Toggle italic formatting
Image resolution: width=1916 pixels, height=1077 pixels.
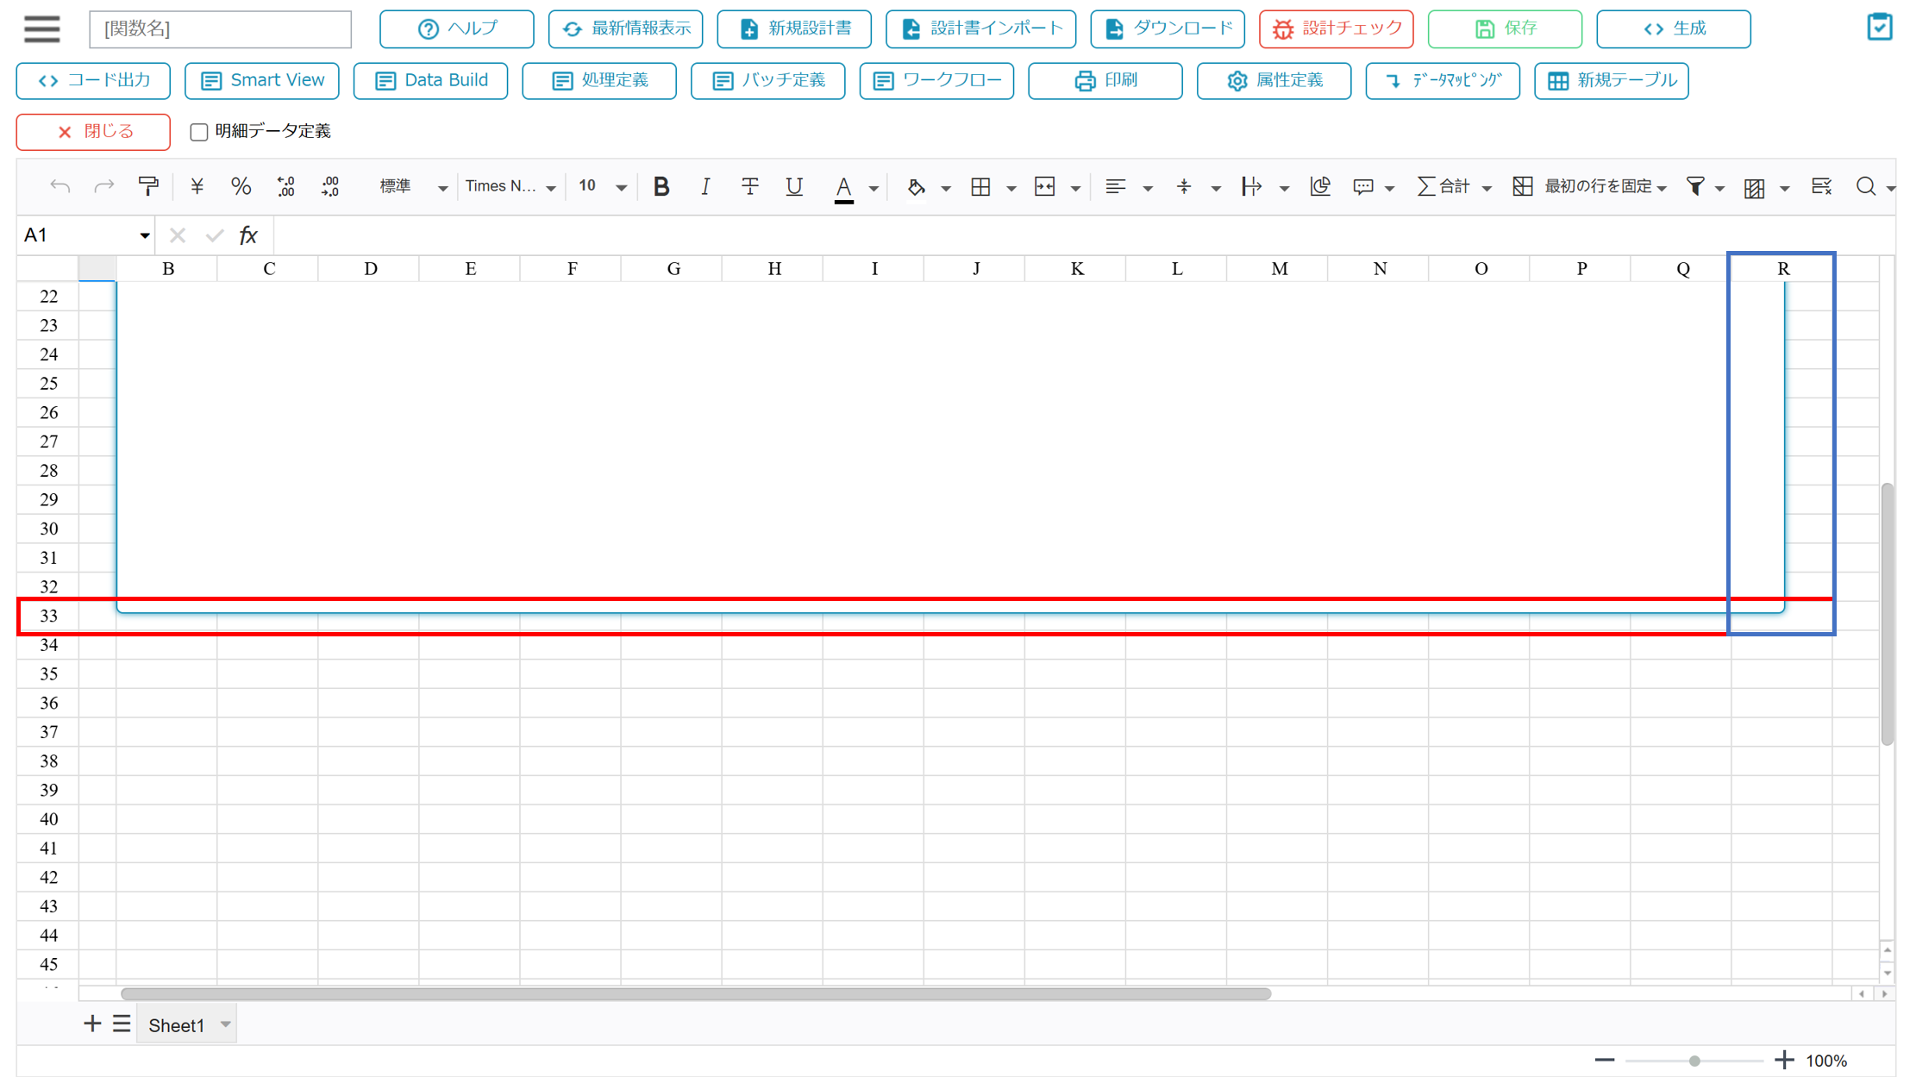coord(704,186)
